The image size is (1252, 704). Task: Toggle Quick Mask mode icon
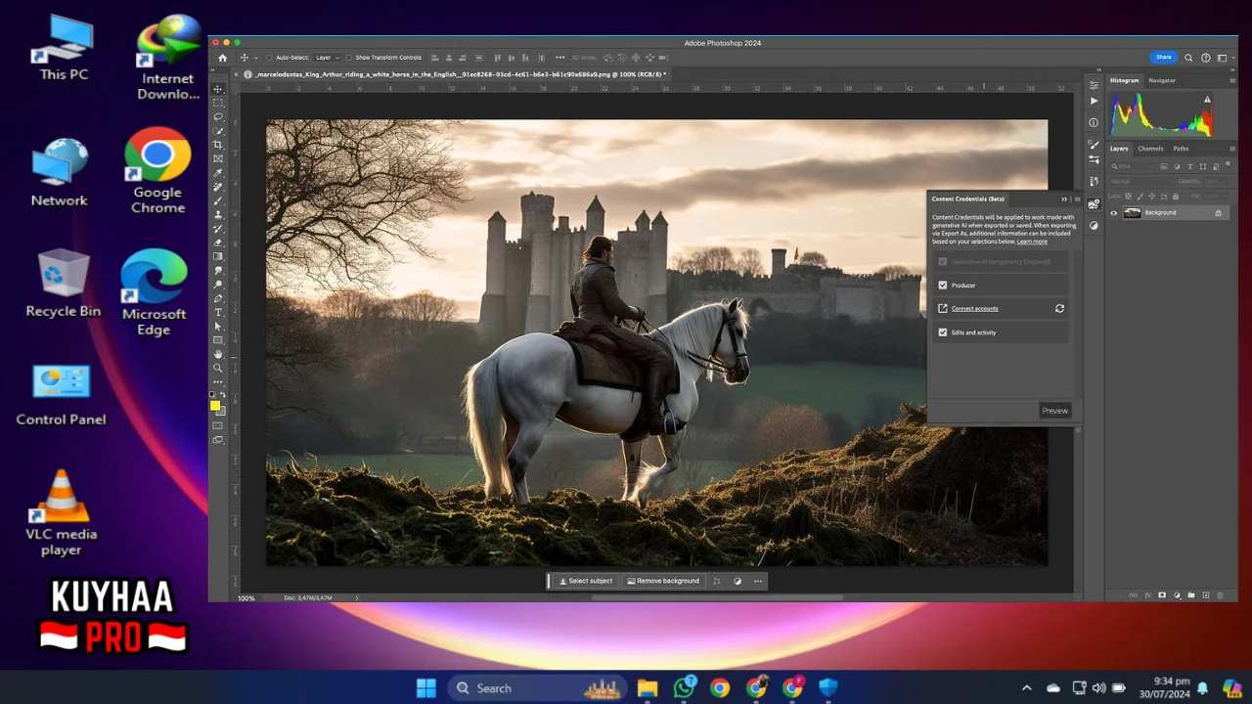tap(218, 424)
